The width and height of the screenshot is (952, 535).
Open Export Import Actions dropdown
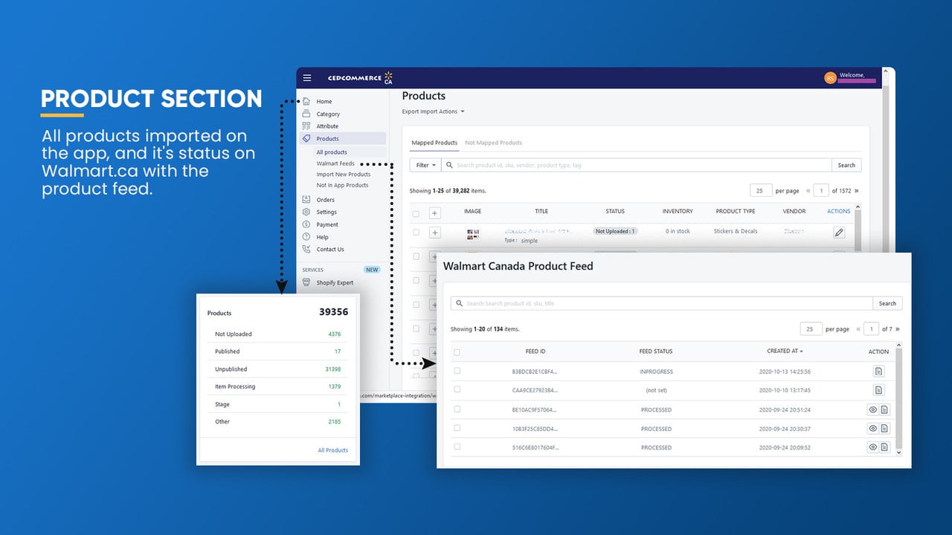434,111
